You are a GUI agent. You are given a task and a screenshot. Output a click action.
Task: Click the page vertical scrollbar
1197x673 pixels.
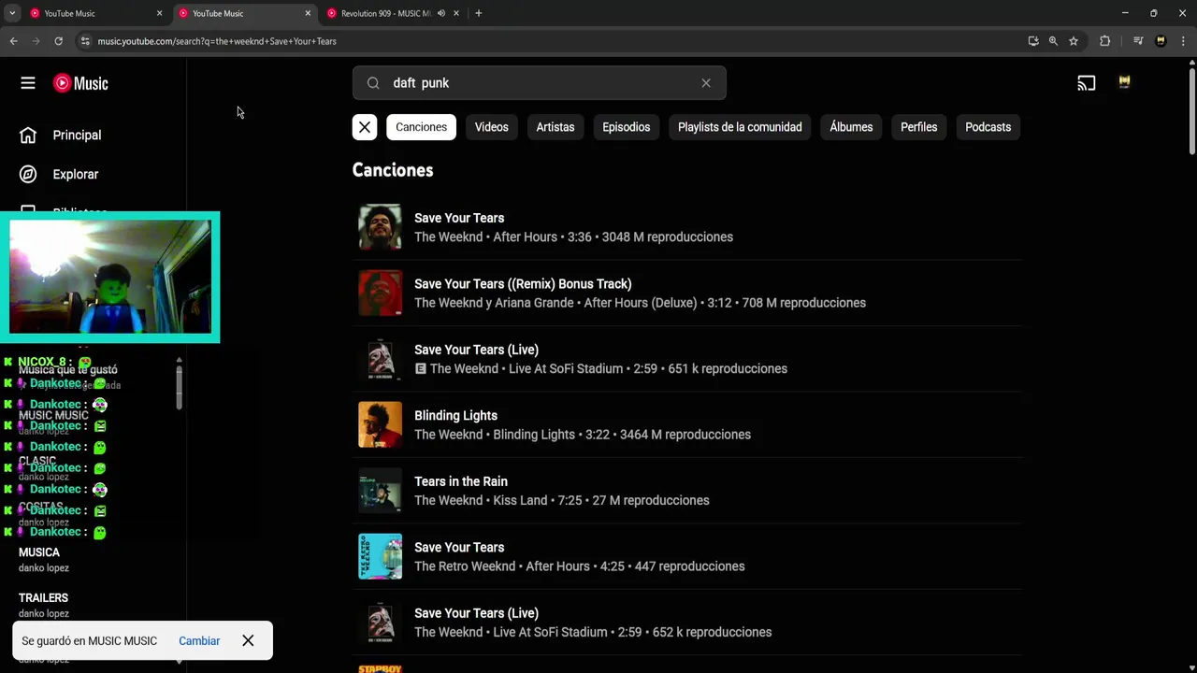click(1191, 110)
